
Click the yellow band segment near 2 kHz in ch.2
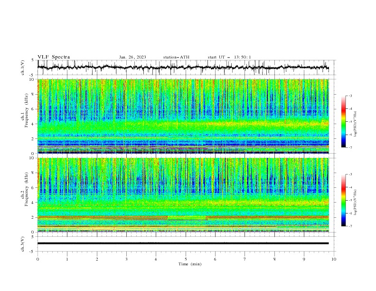[x=187, y=218]
